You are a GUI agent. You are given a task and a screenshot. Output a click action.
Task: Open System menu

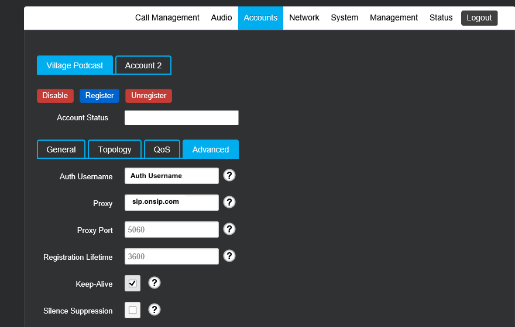coord(344,18)
